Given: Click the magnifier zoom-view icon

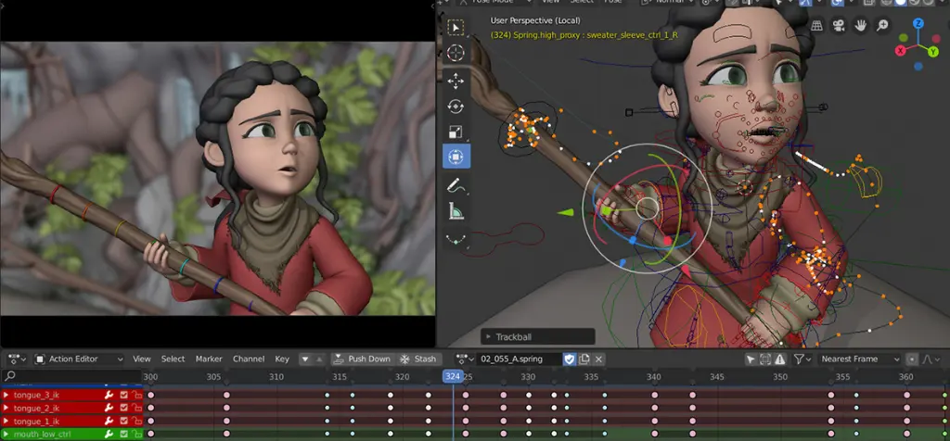Looking at the screenshot, I should pyautogui.click(x=882, y=25).
